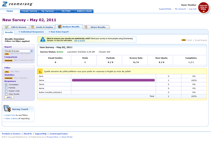Click the Invite & Deploy tab icon
211x141 pixels.
(33, 27)
